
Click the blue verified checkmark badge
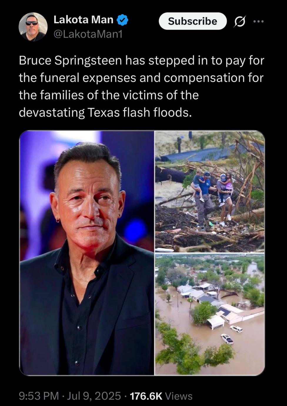(122, 20)
